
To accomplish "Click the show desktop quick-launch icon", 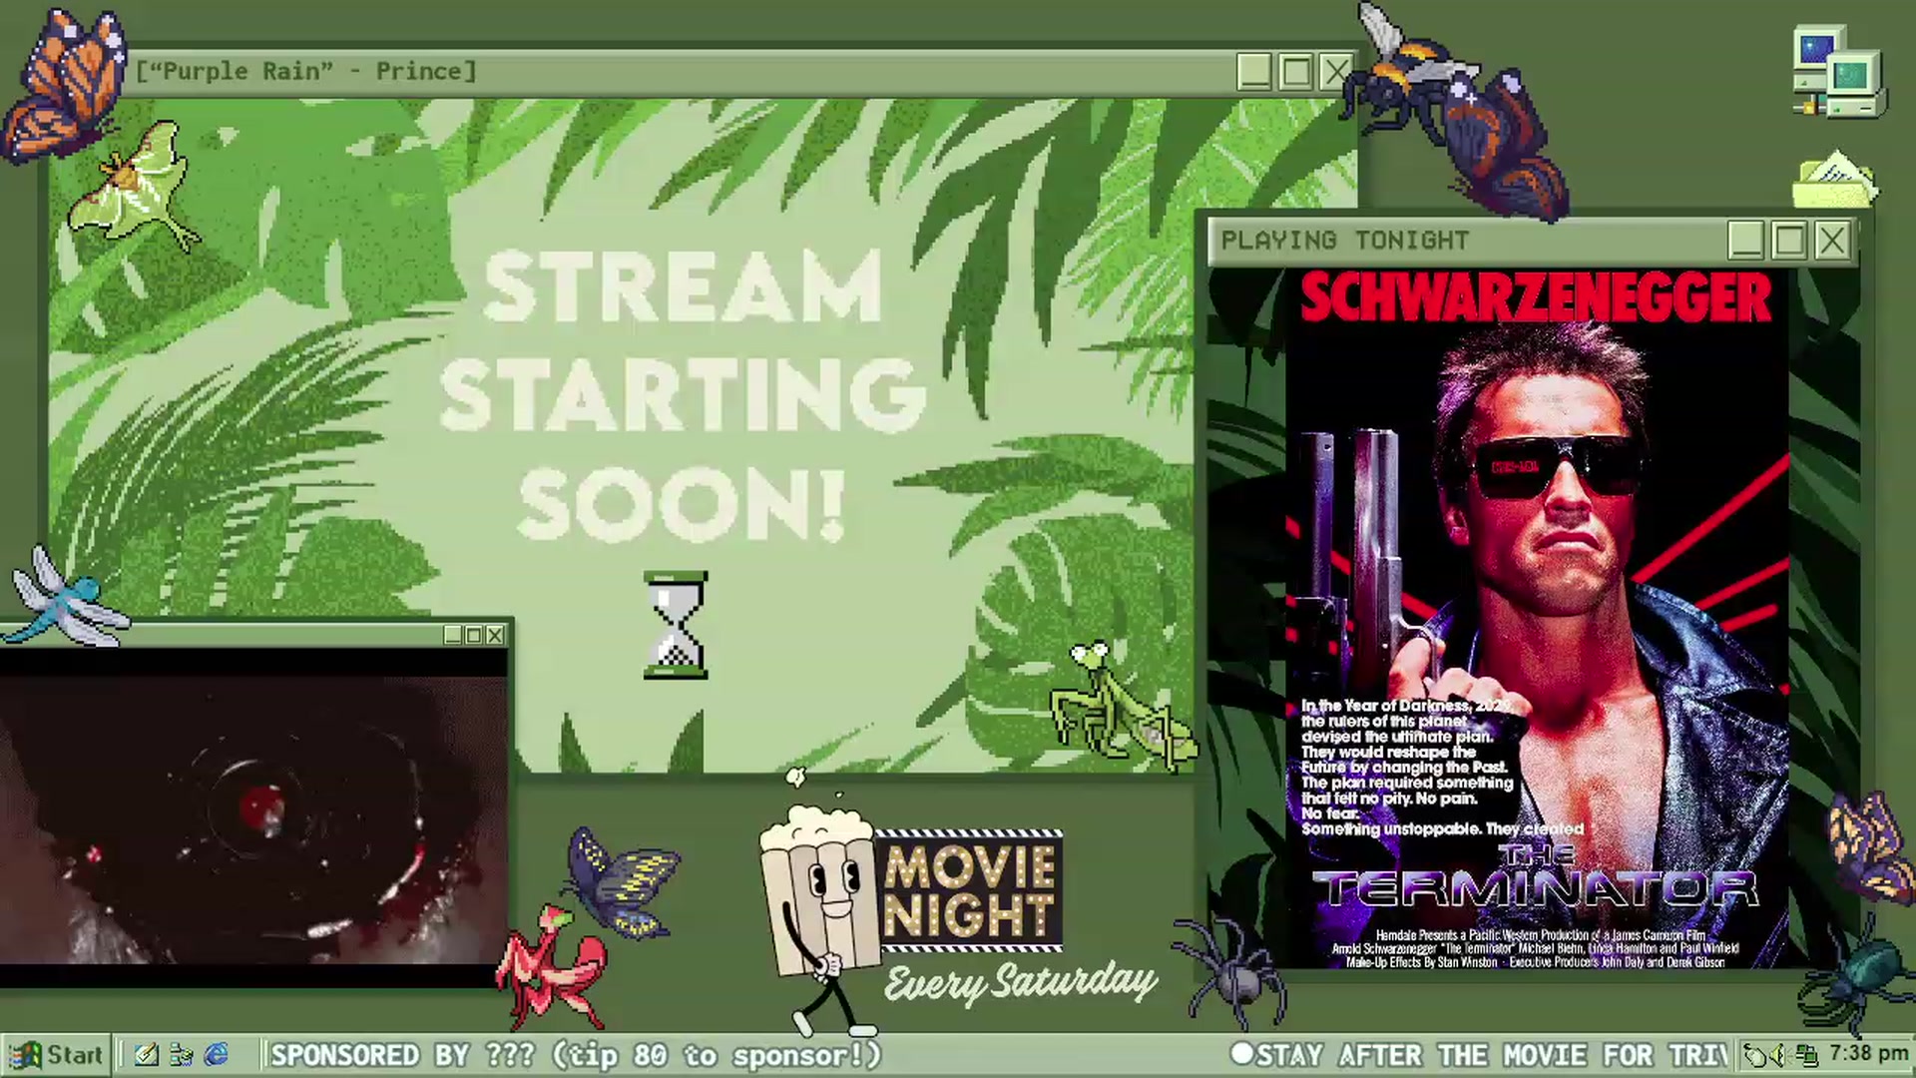I will (x=181, y=1055).
